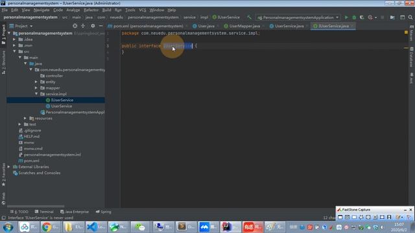Image resolution: width=415 pixels, height=233 pixels.
Task: Select UserService class in project tree
Action: [59, 106]
